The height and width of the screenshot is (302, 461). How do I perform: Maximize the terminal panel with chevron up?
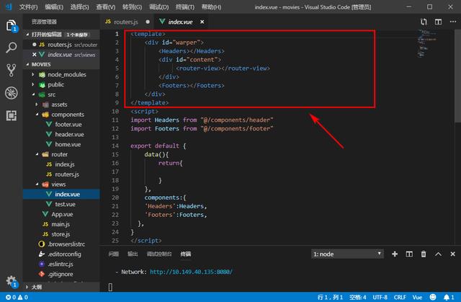coord(438,254)
